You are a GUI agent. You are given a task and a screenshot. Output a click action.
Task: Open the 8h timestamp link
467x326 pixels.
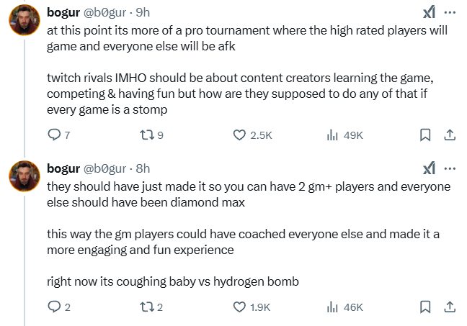coord(143,168)
